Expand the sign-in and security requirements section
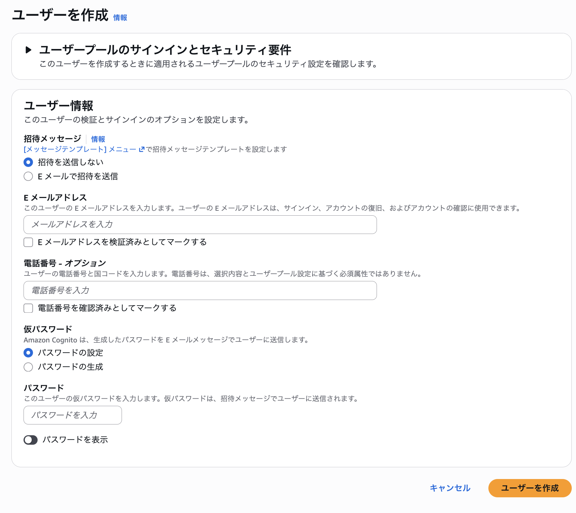 [28, 50]
